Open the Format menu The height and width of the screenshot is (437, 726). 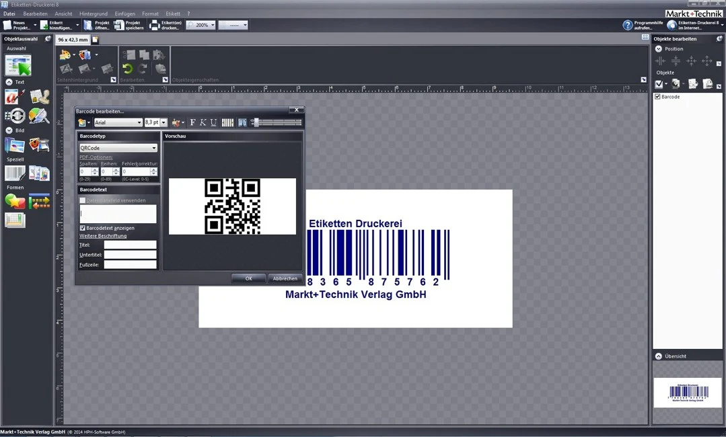[150, 13]
